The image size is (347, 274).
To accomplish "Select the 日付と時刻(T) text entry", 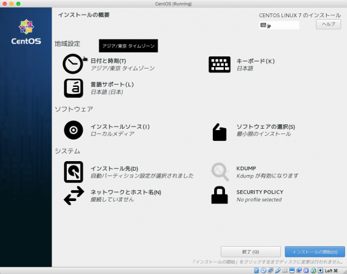I will click(109, 61).
